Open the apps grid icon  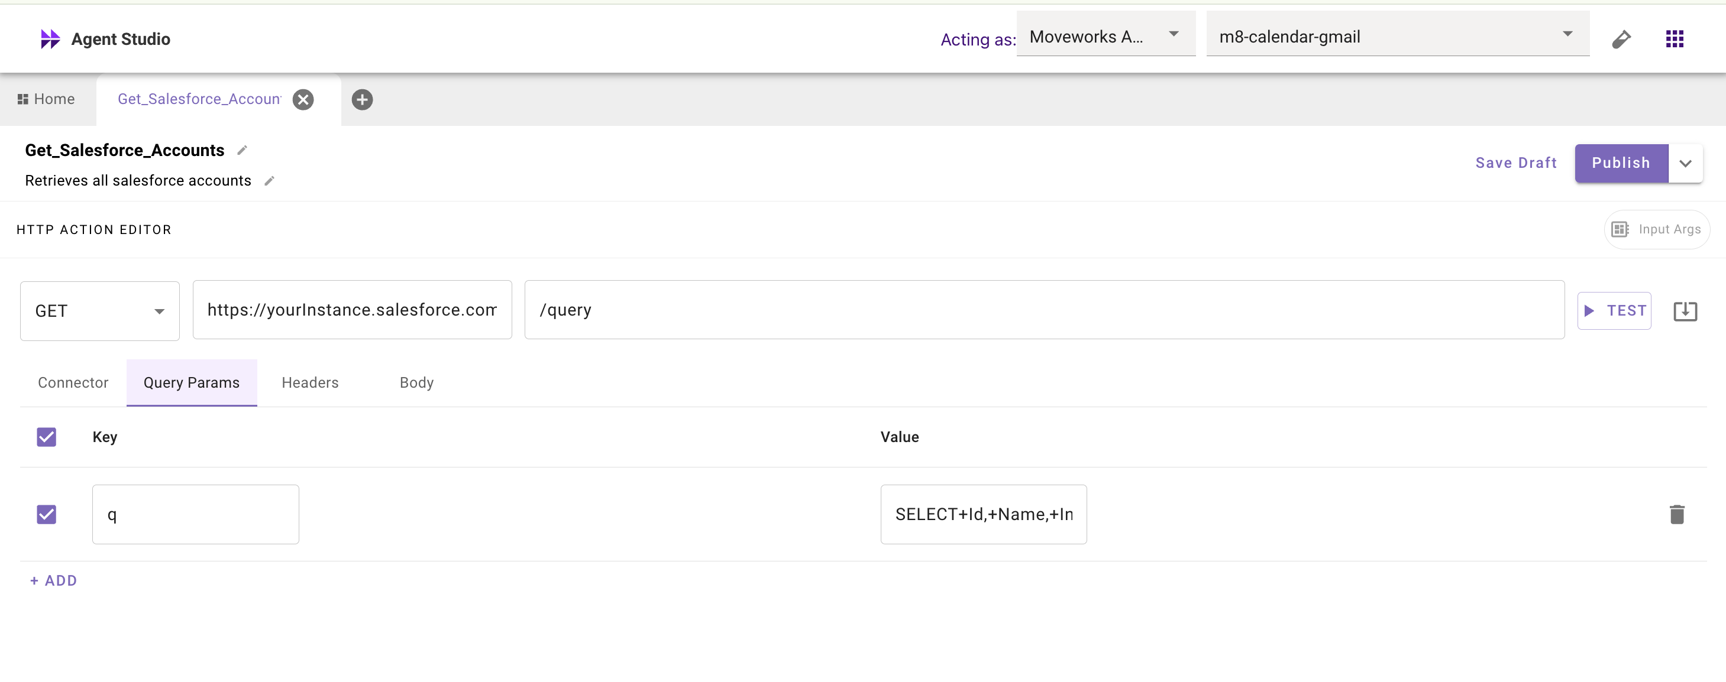[x=1675, y=39]
